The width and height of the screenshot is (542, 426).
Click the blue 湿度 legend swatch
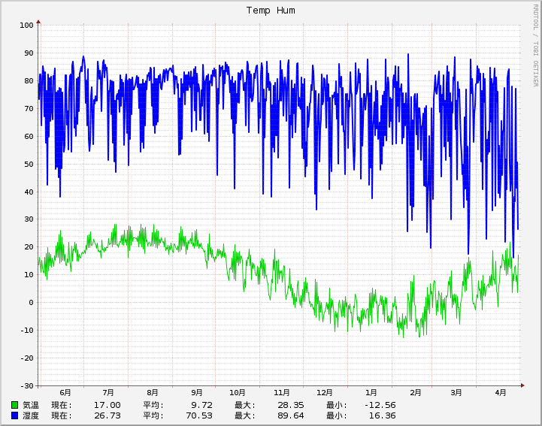click(14, 415)
